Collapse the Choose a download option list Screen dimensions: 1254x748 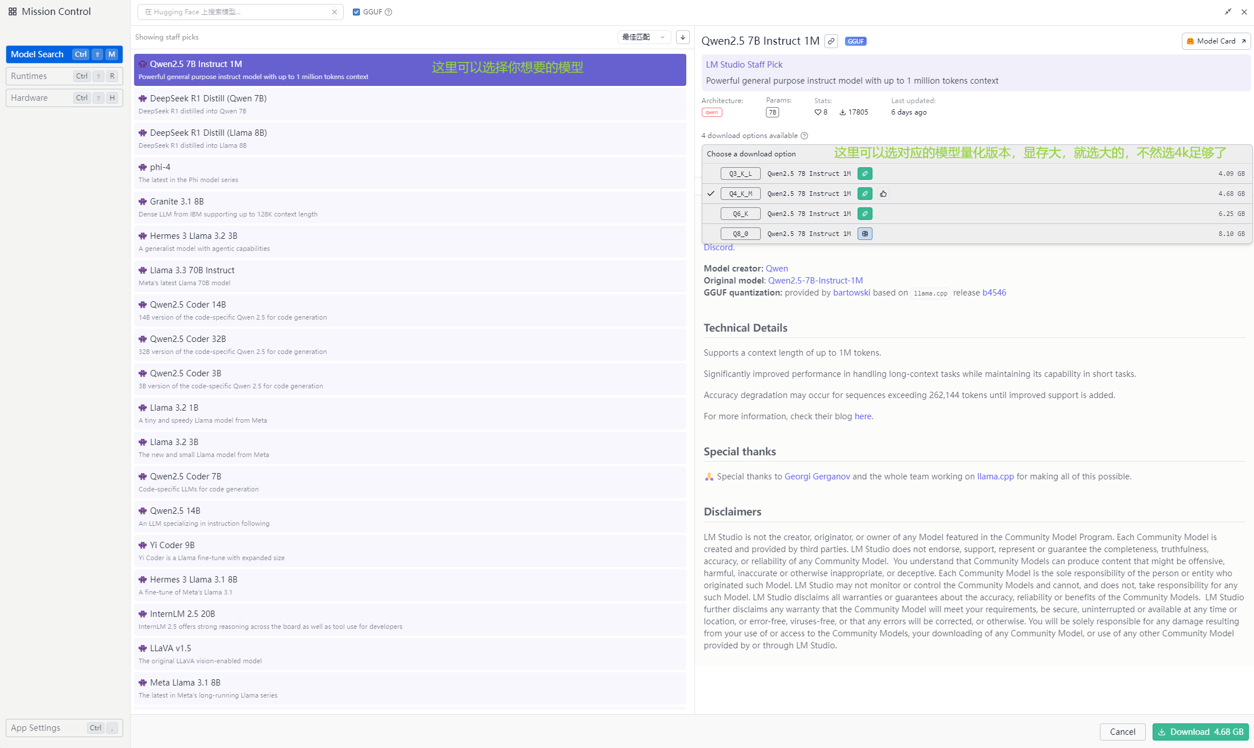click(x=751, y=153)
